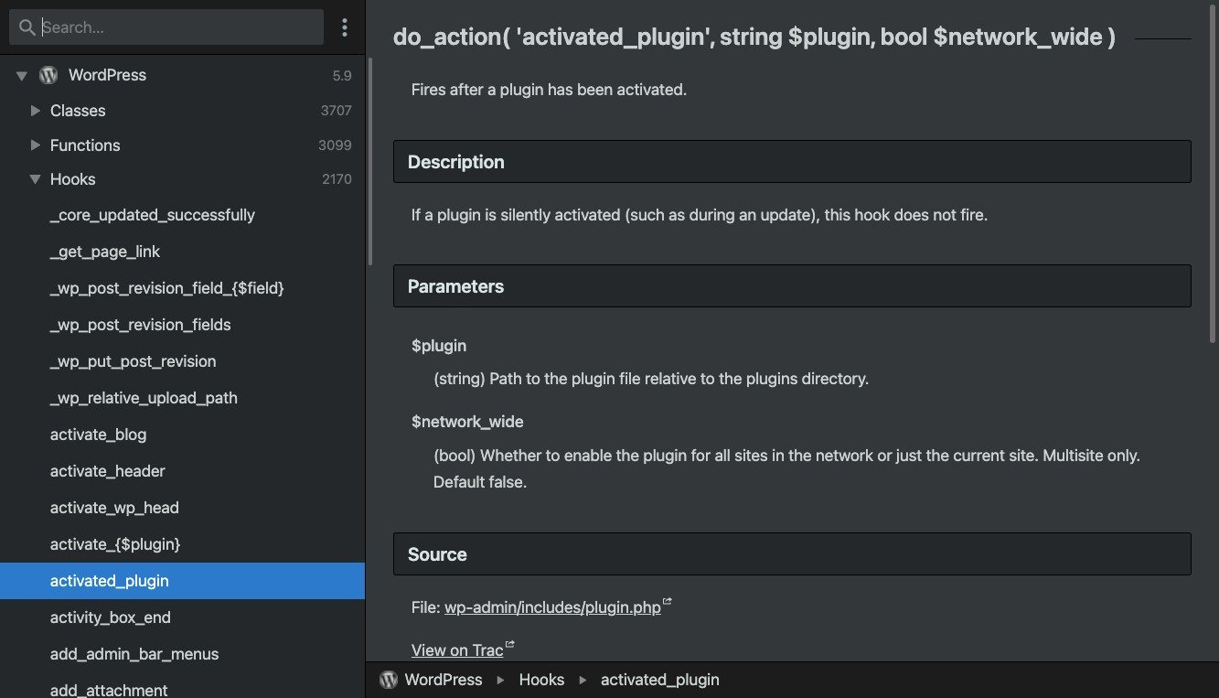Viewport: 1219px width, 698px height.
Task: Focus the Search input field
Action: pos(166,27)
